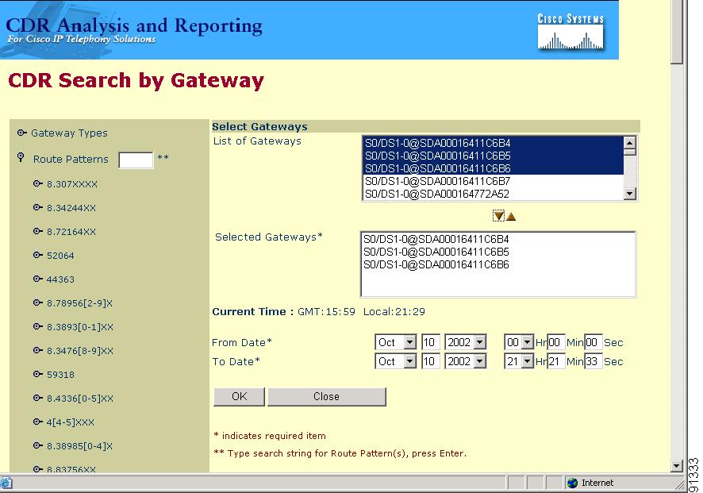The height and width of the screenshot is (493, 703).
Task: Collapse the Route Patterns tree node
Action: pos(21,157)
